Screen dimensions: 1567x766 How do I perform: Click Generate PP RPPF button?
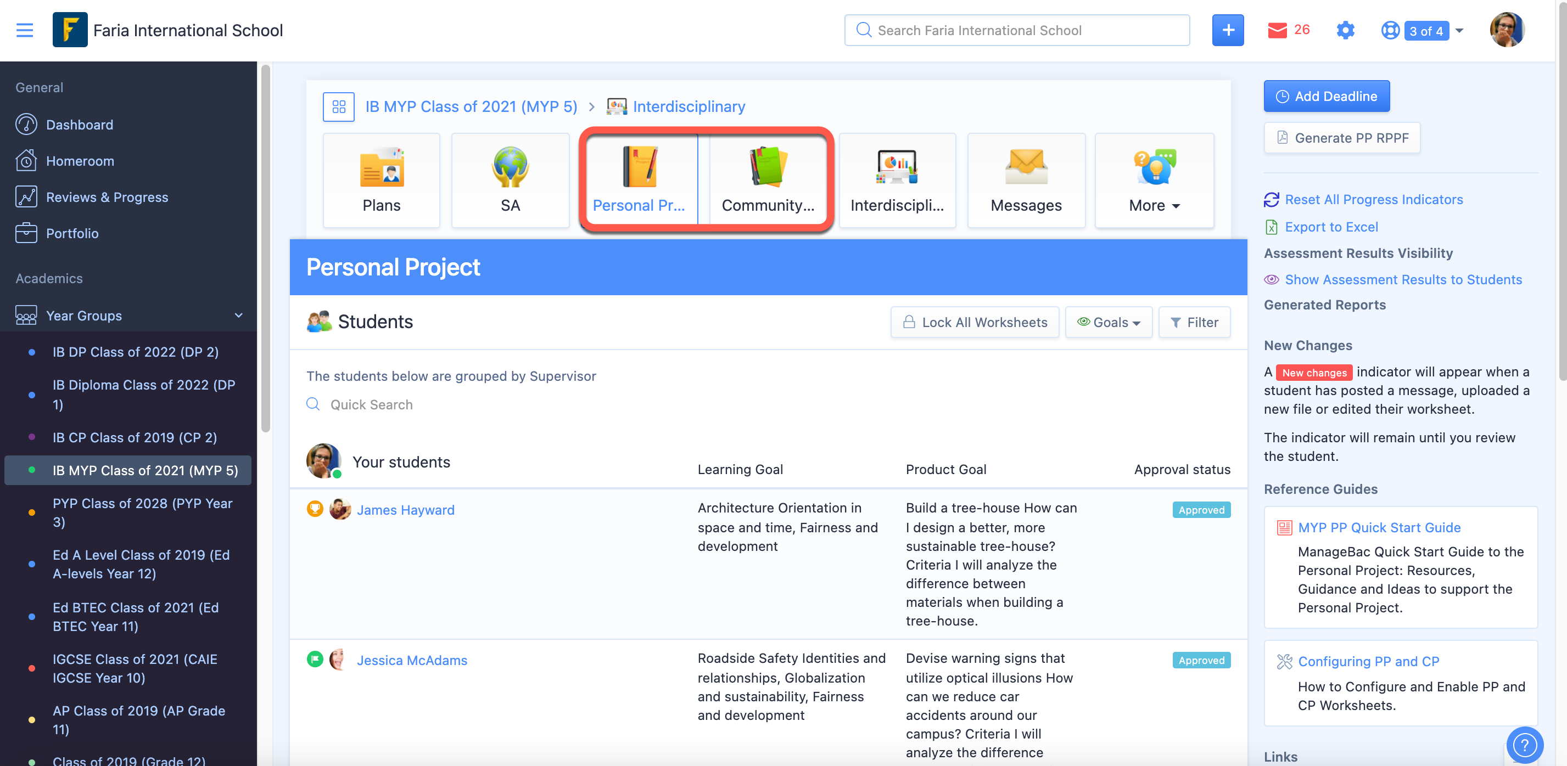tap(1342, 138)
